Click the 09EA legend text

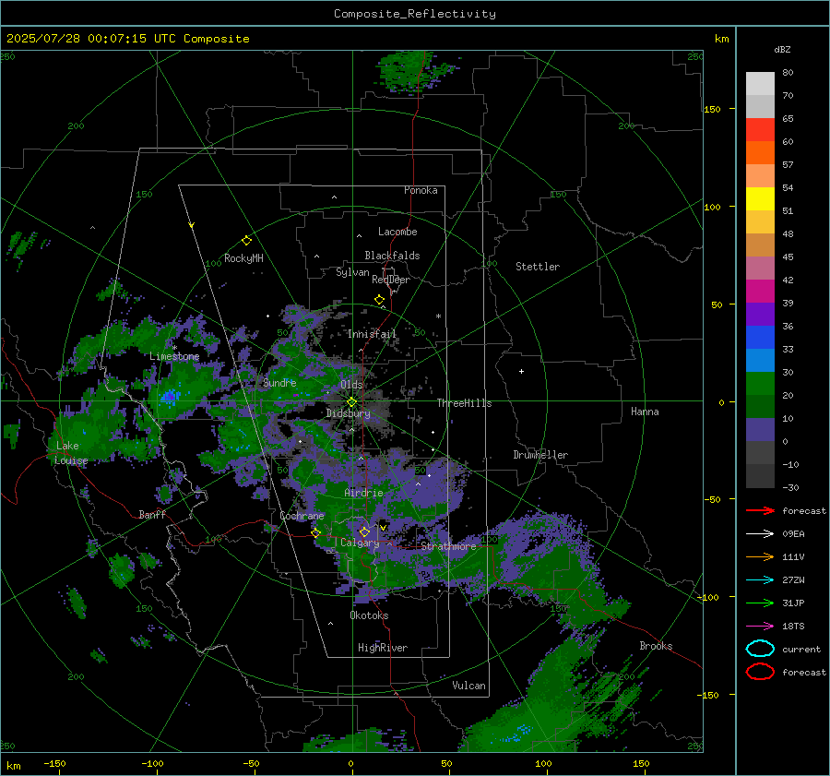click(x=793, y=534)
